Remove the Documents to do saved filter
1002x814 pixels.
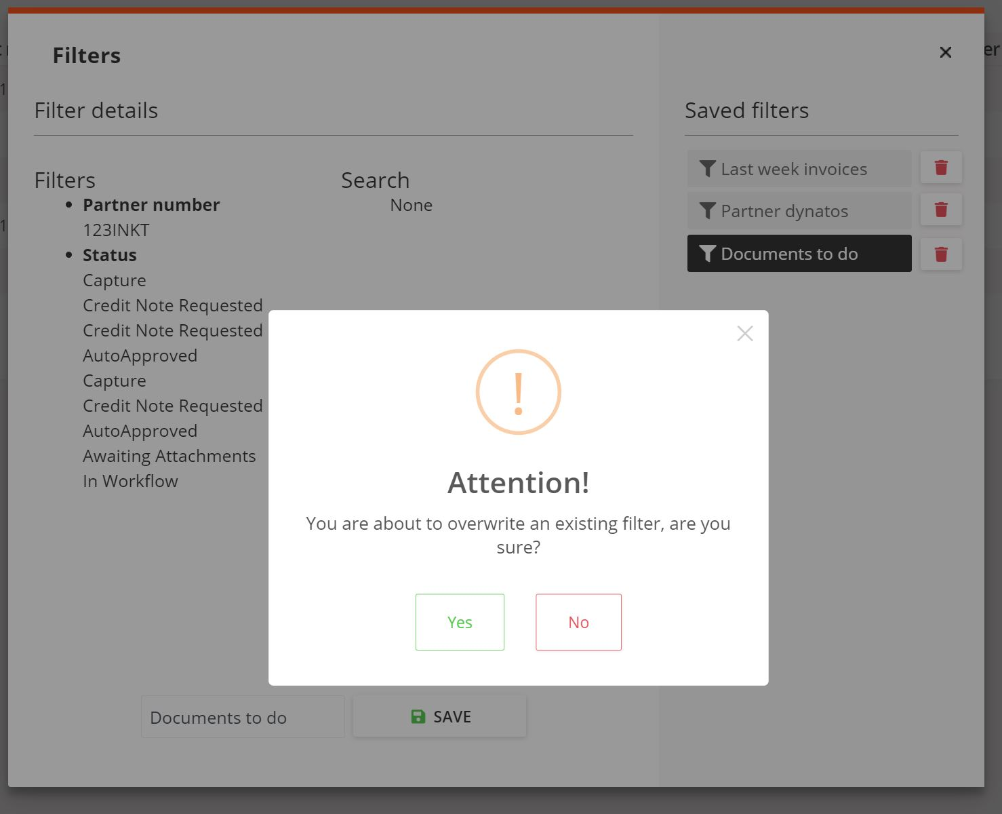pyautogui.click(x=940, y=254)
